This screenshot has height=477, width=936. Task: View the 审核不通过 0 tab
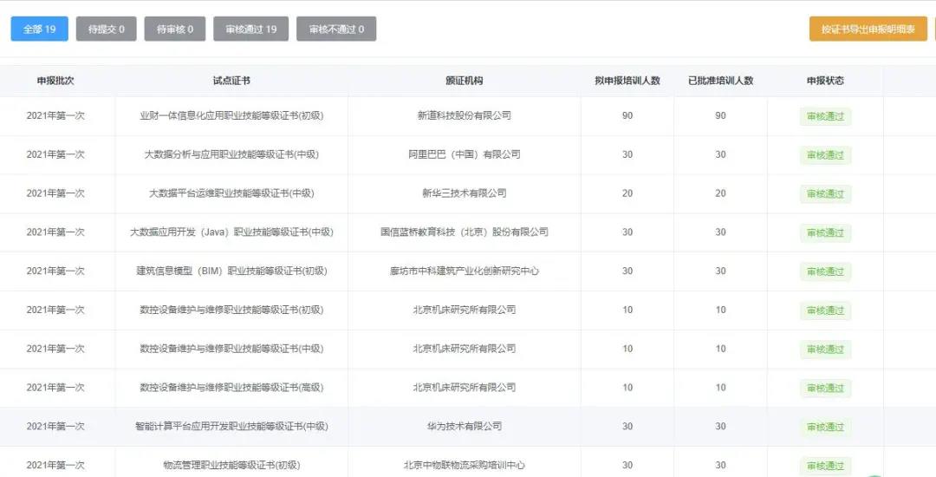(336, 29)
